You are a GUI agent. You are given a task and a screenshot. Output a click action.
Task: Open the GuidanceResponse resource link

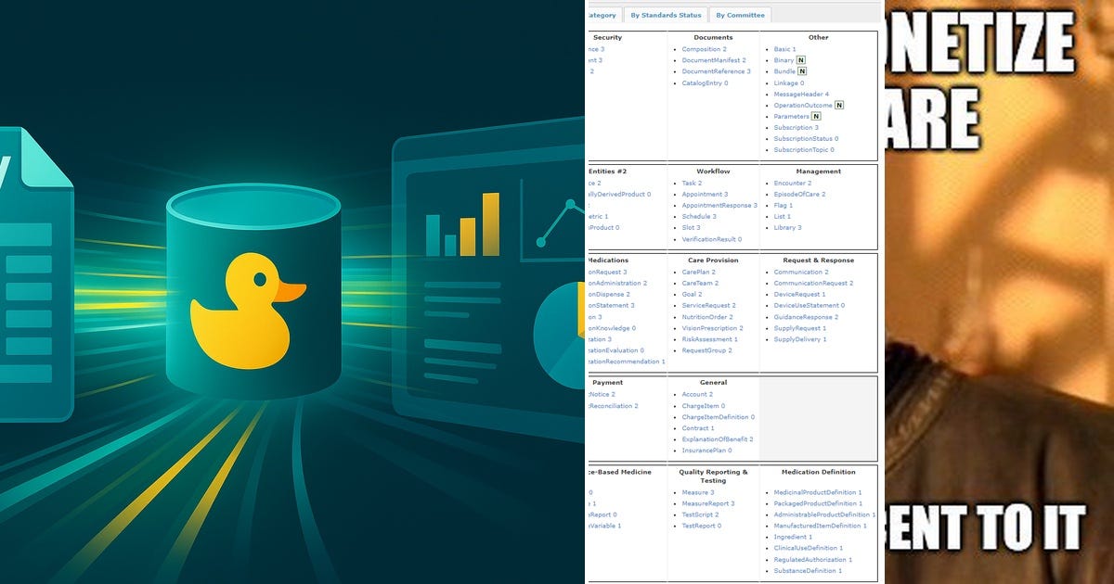coord(803,317)
